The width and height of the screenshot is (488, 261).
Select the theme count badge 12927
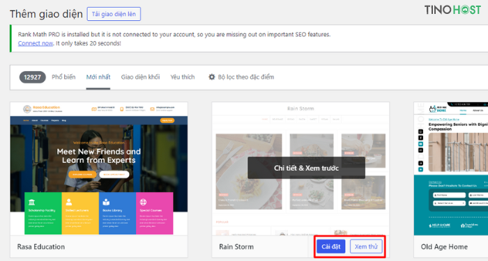pos(32,77)
